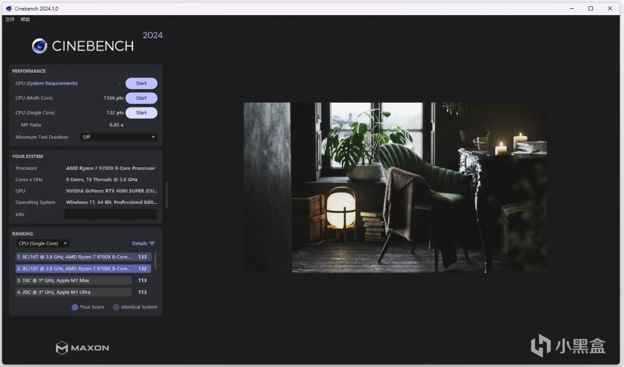Start the CPU Multi Core test
Viewport: 624px width, 367px height.
141,98
